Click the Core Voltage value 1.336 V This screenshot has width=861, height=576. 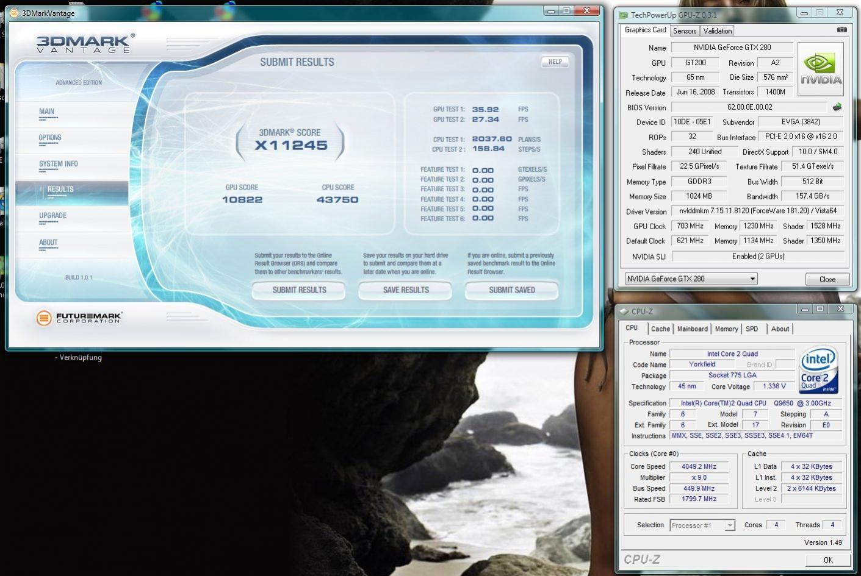pyautogui.click(x=775, y=386)
